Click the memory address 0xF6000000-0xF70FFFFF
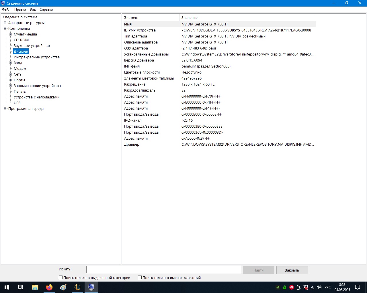 point(201,96)
